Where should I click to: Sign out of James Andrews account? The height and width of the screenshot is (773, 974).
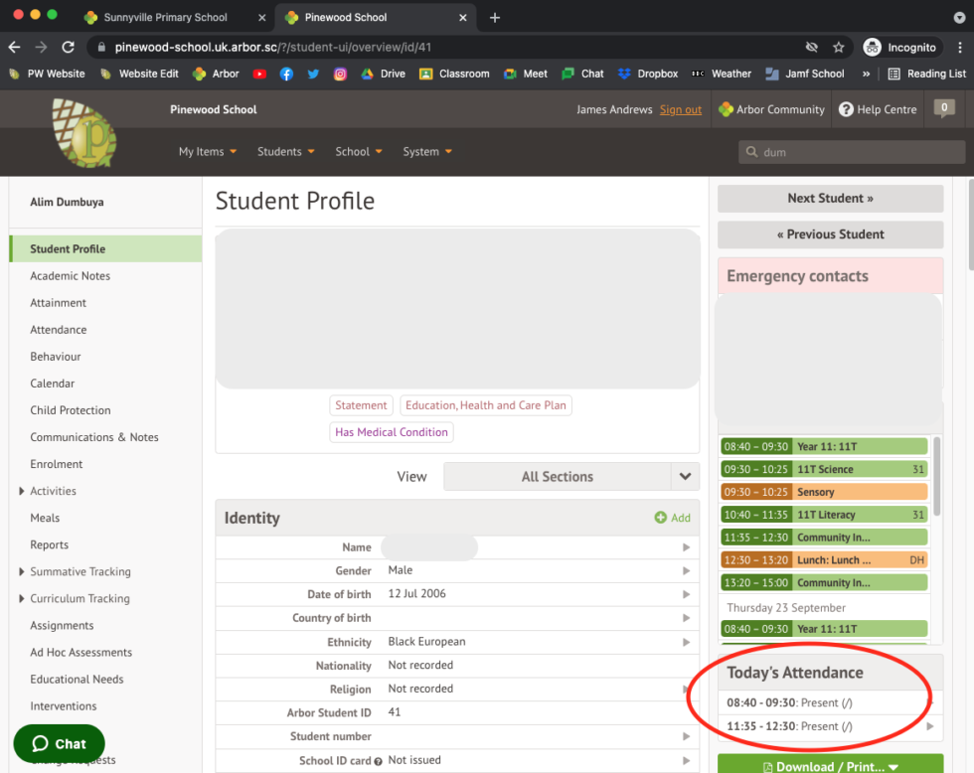tap(681, 109)
